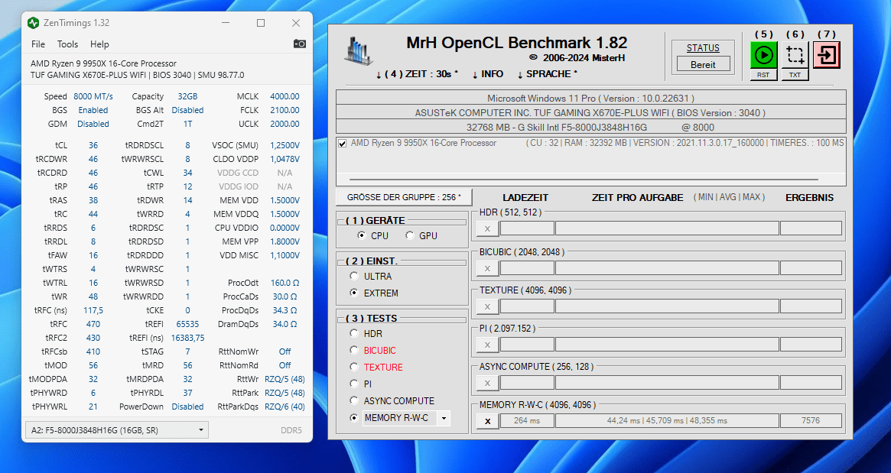The width and height of the screenshot is (891, 473).
Task: Open the SPRACHE language dropdown
Action: [x=547, y=74]
